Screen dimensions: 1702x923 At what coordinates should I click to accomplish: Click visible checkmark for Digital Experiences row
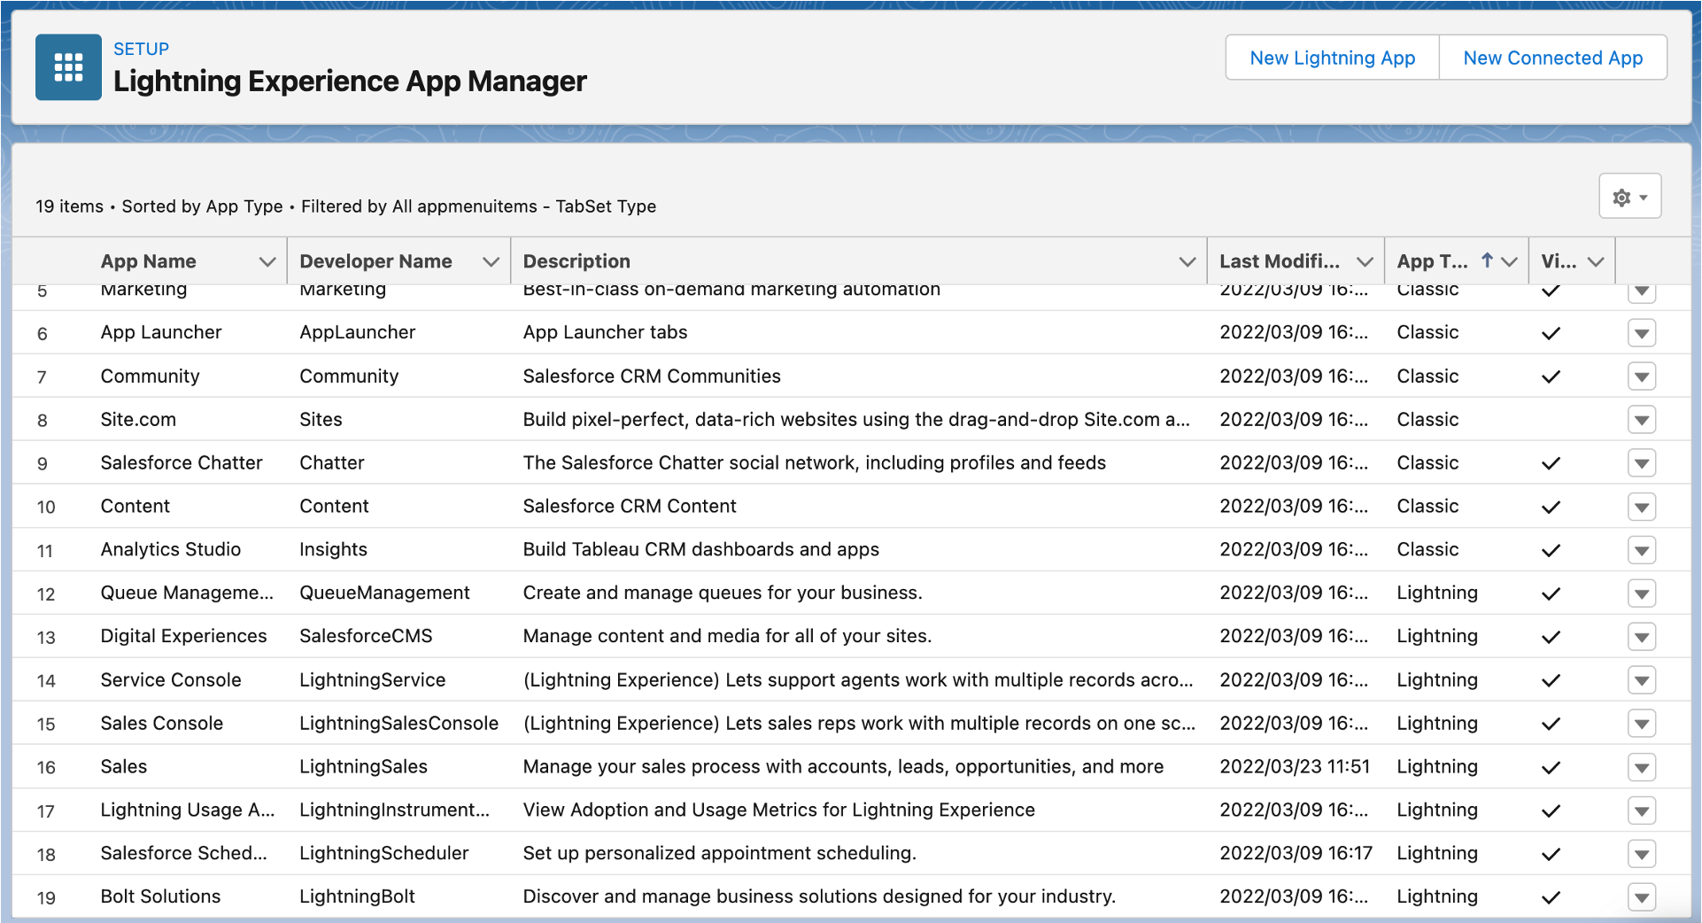[1551, 637]
